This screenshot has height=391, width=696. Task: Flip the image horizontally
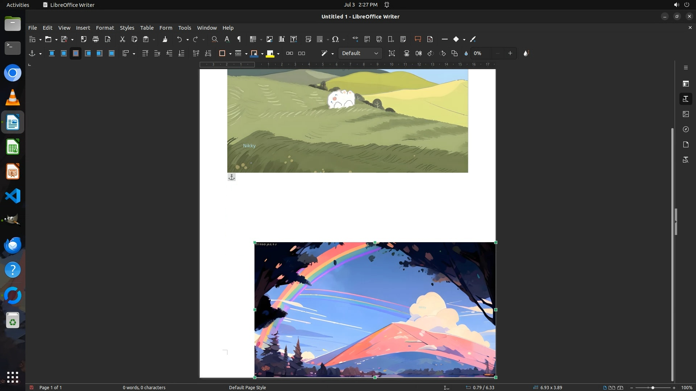tap(419, 53)
